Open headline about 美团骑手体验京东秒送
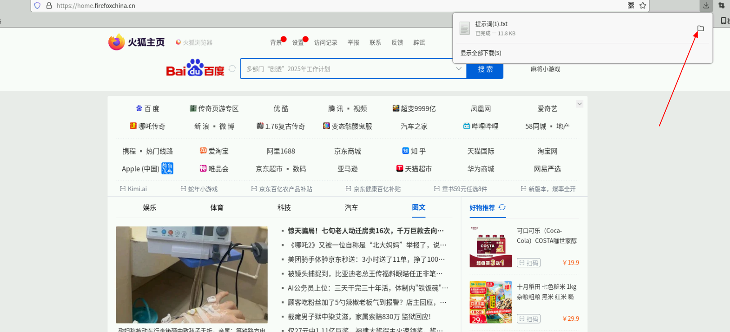730x332 pixels. tap(366, 260)
